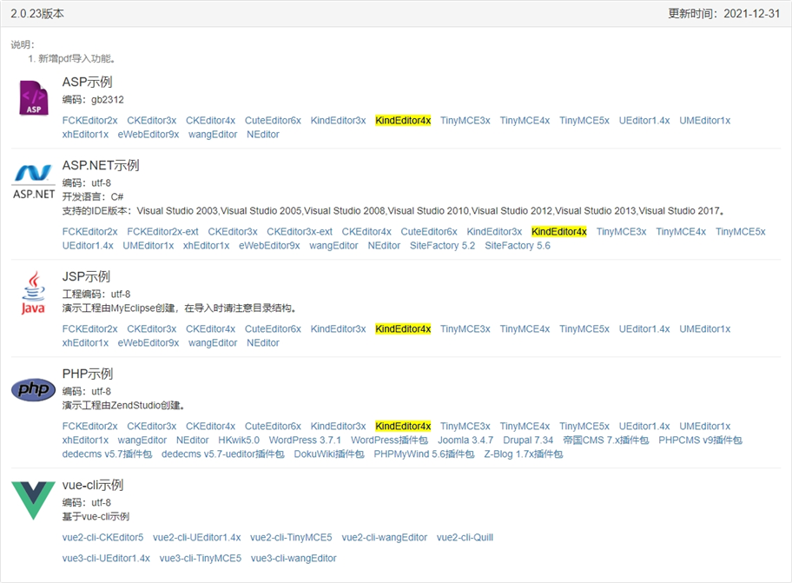Click the PHP logo icon
Screen dimensions: 792x583
click(33, 389)
